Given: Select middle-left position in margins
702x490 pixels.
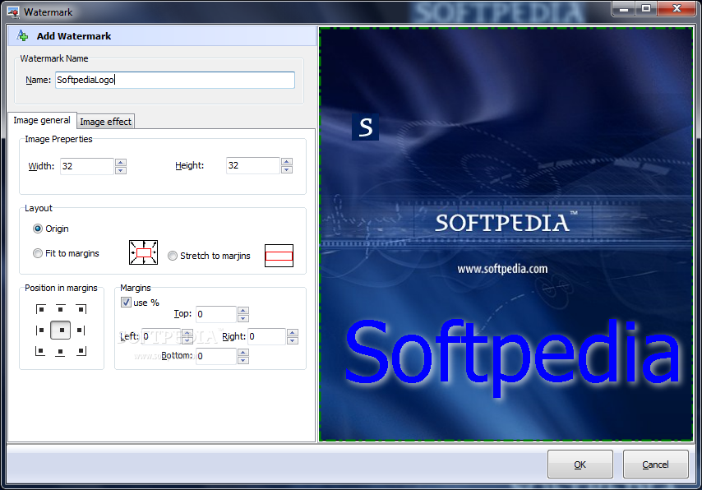Looking at the screenshot, I should click(x=40, y=331).
